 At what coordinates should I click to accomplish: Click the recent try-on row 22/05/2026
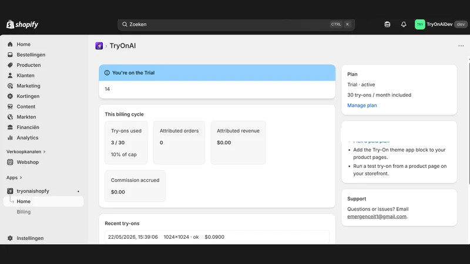click(217, 237)
